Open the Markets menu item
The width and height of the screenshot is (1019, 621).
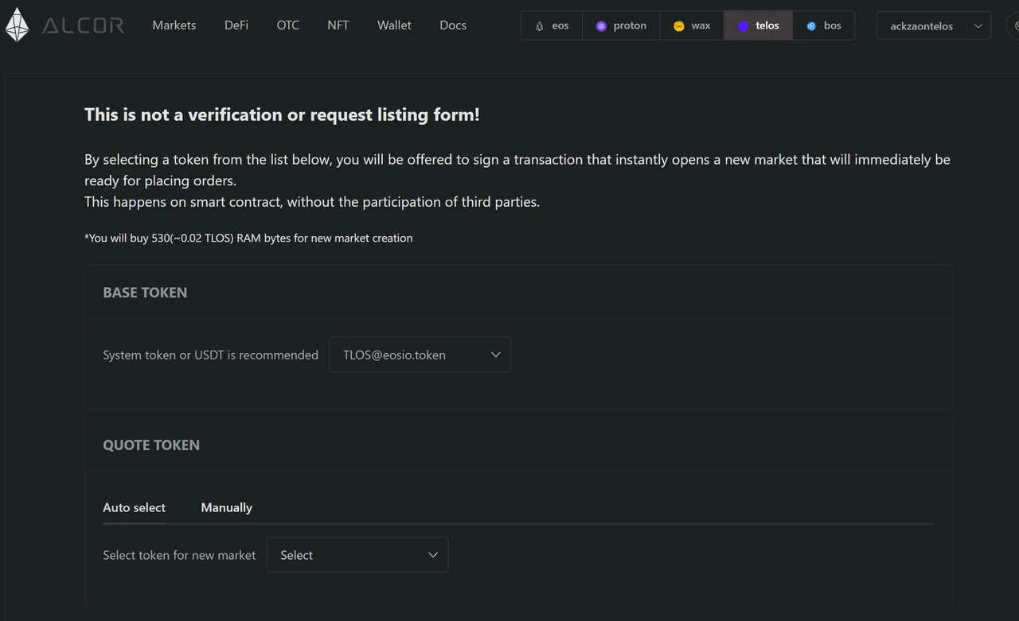click(174, 25)
